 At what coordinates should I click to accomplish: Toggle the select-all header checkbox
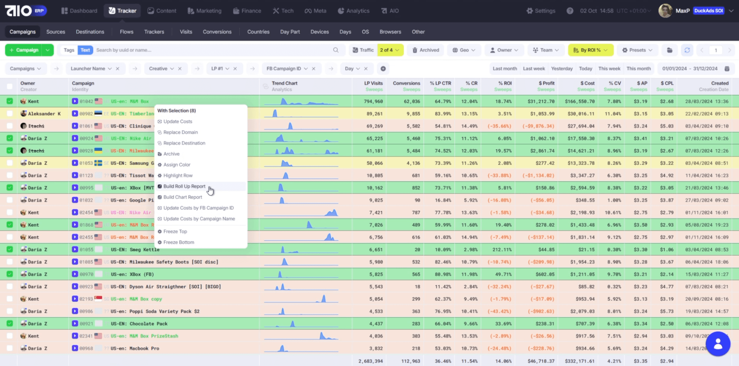pyautogui.click(x=10, y=86)
